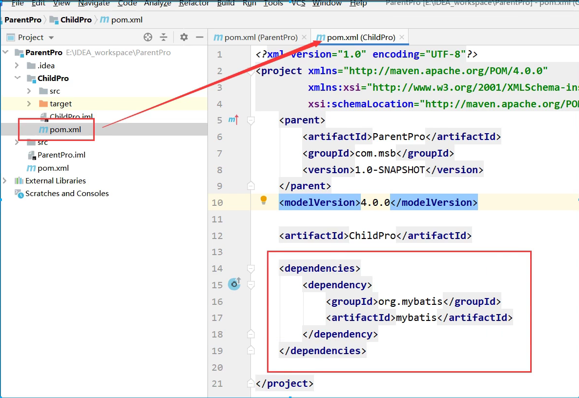Screen dimensions: 579x398
Task: Fold the parent tag at line 5
Action: (x=251, y=120)
